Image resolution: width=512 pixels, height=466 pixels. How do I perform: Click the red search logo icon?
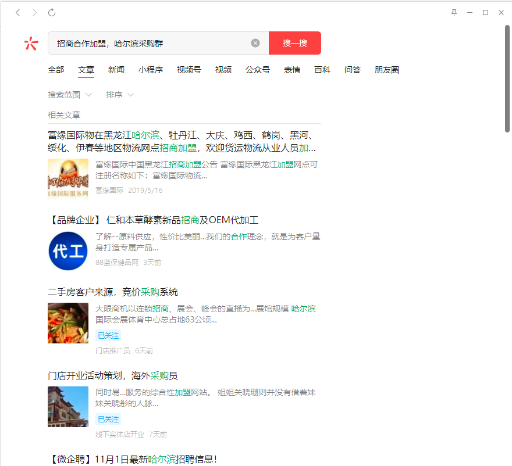pyautogui.click(x=31, y=43)
